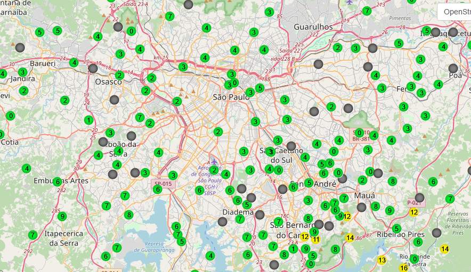Image resolution: width=471 pixels, height=272 pixels.
Task: Click yellow 14 marker under Reservas Florestais label
Action: [445, 249]
